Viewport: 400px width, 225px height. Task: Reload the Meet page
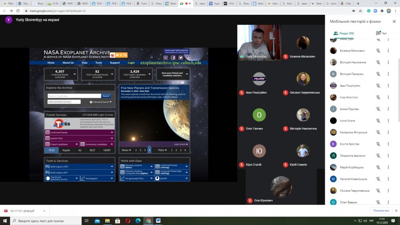tap(18, 11)
